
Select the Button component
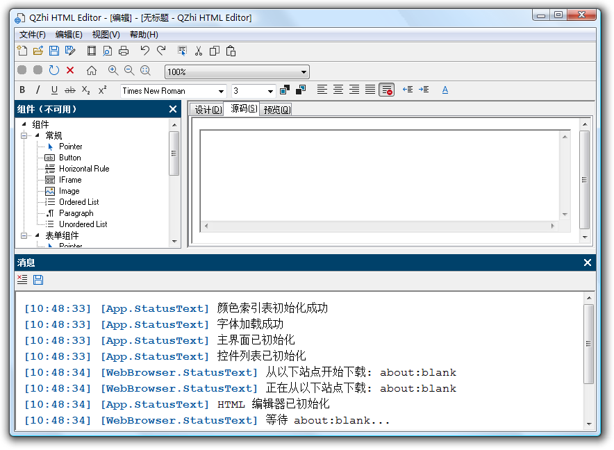coord(63,158)
